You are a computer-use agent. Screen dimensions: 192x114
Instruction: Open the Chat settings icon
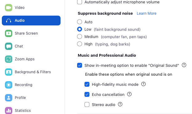tap(9, 46)
